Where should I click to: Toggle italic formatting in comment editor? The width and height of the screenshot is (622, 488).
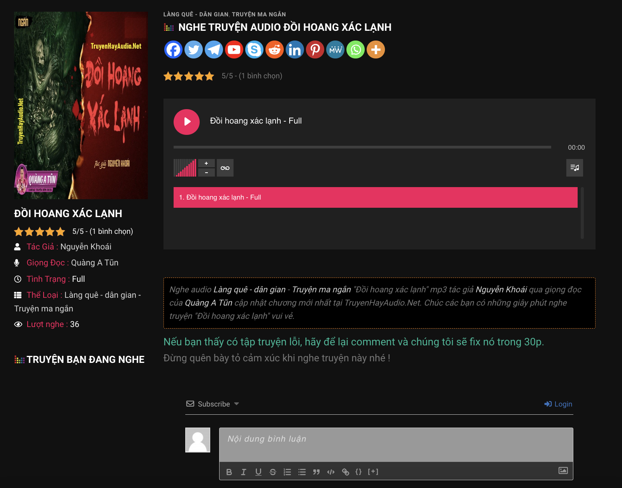pos(244,472)
